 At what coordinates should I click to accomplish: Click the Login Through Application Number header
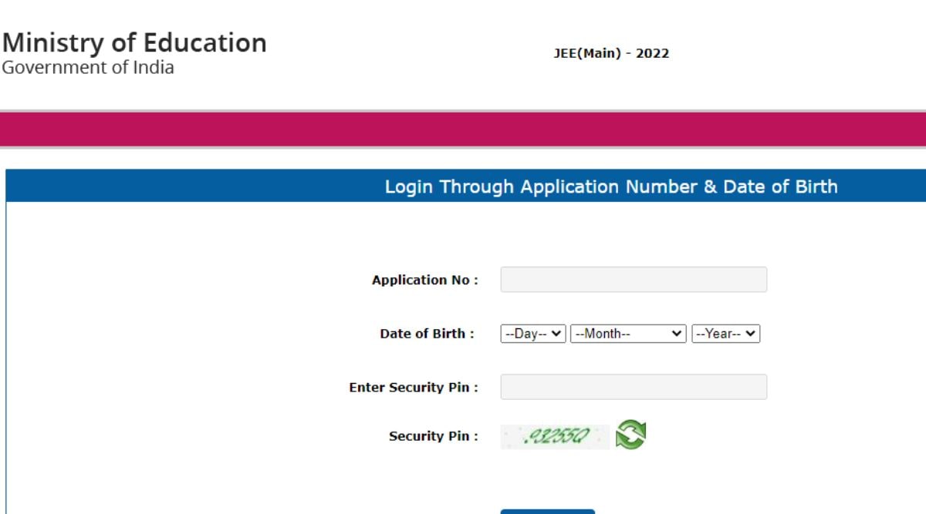611,186
